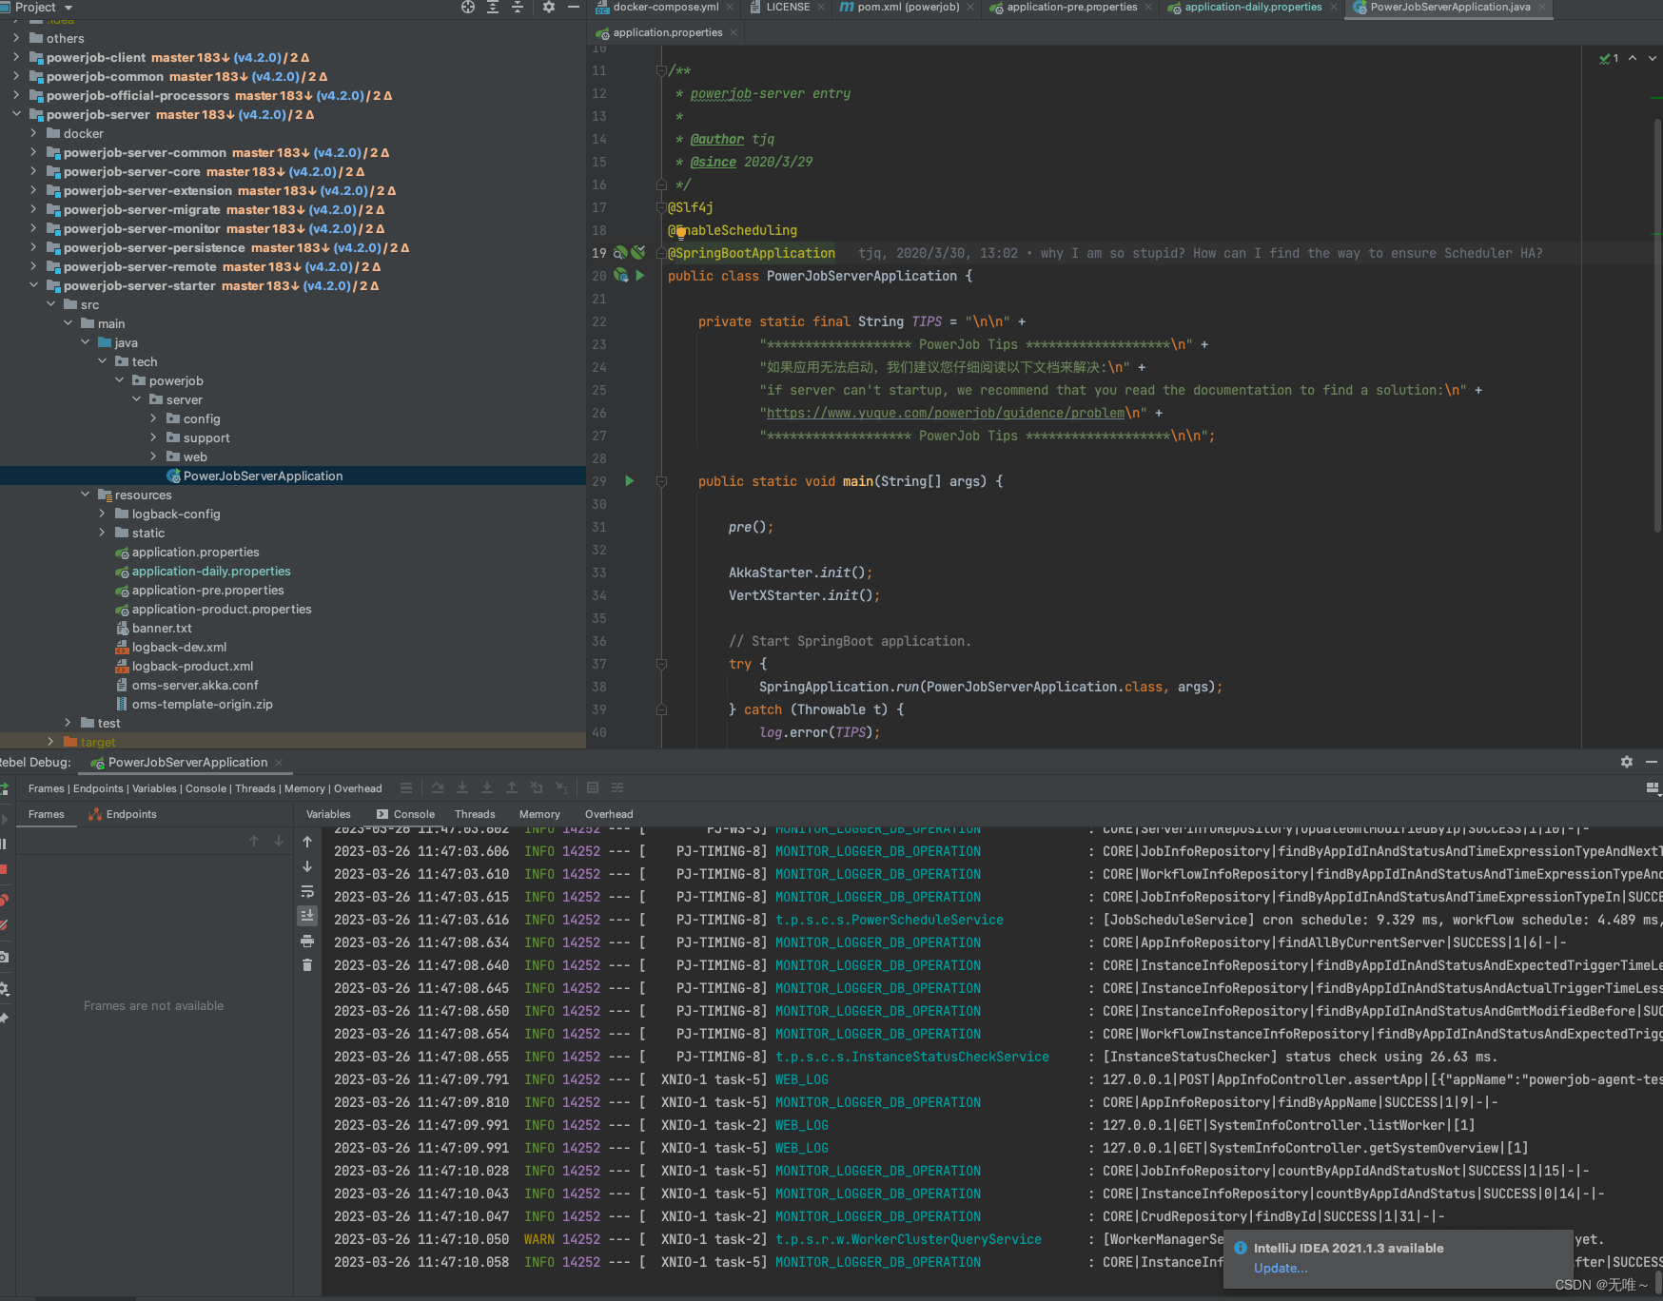
Task: Expand the test folder
Action: click(68, 723)
